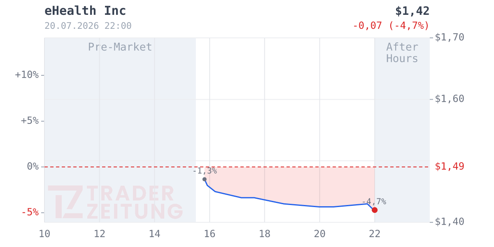Image resolution: width=494 pixels, height=247 pixels.
Task: Select the eHealth Inc title
Action: 85,11
